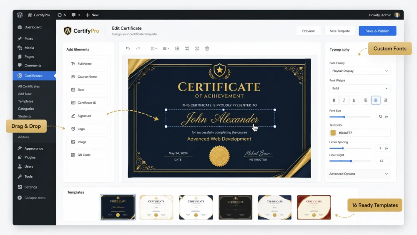Toggle Bold formatting
This screenshot has width=417, height=235.
coord(334,100)
